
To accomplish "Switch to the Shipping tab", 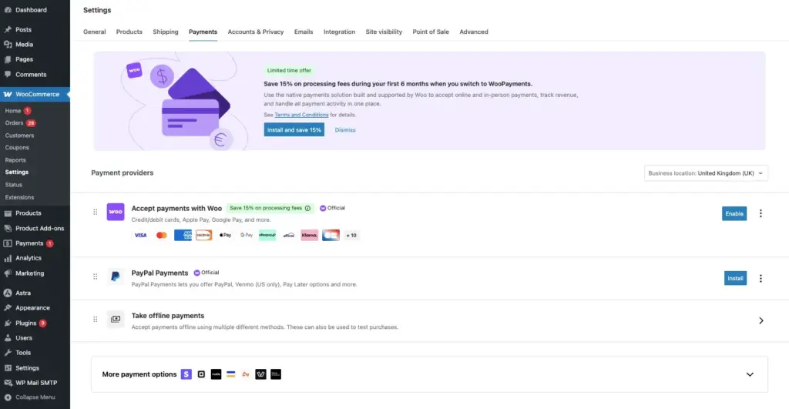I will (166, 32).
